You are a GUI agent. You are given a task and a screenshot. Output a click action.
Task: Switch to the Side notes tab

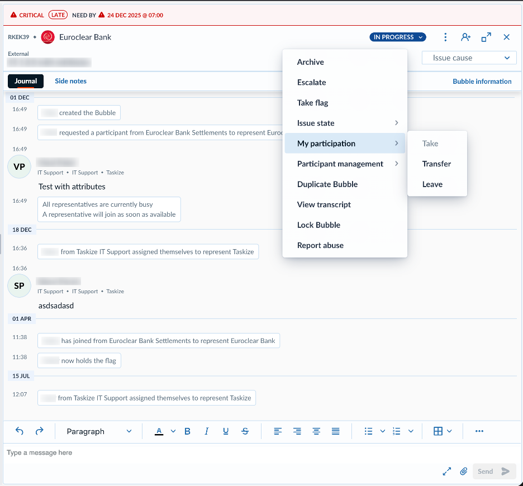pyautogui.click(x=71, y=81)
